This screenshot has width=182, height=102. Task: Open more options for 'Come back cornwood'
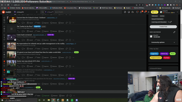73,40
